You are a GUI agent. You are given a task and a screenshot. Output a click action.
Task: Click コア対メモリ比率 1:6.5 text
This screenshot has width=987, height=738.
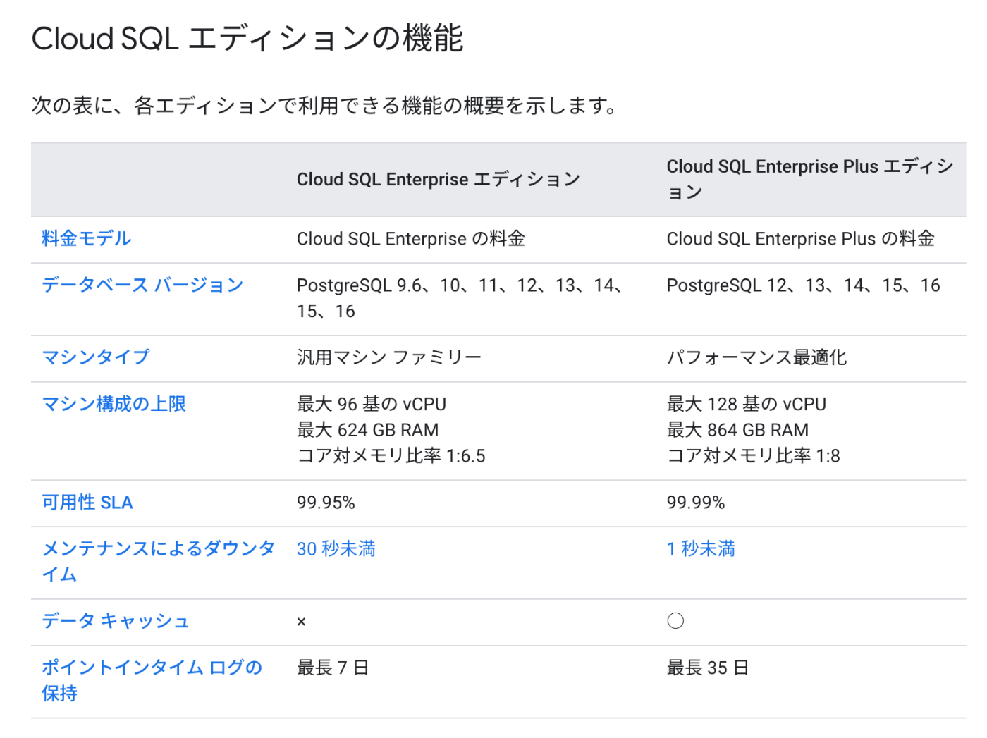coord(391,455)
